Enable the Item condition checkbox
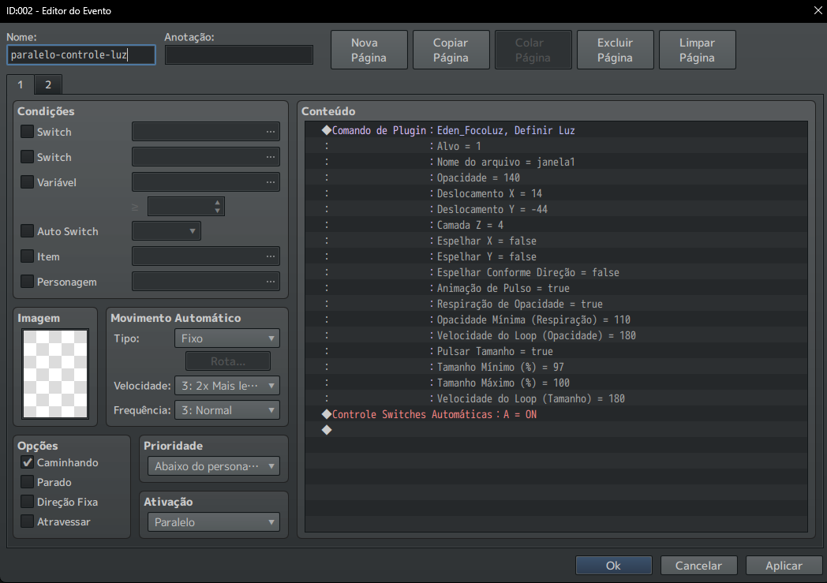Image resolution: width=827 pixels, height=583 pixels. 27,256
